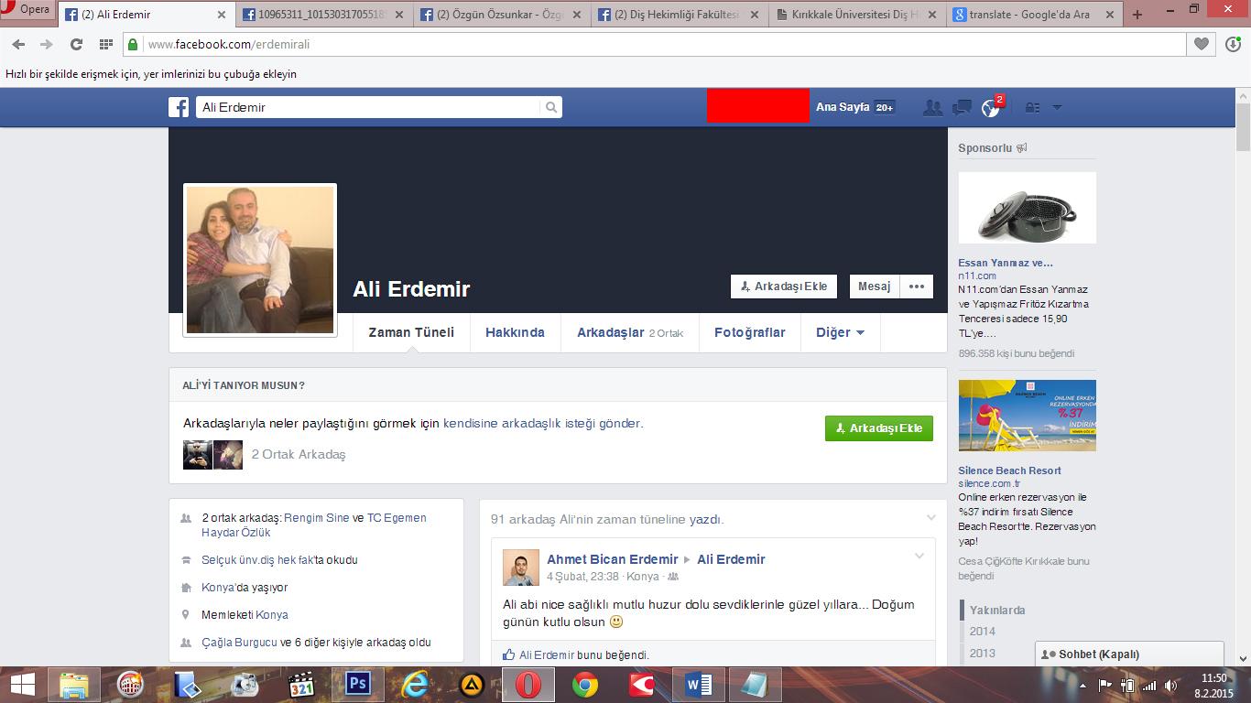Open Ahmet Bican Erdemir's profile name
This screenshot has width=1251, height=703.
pos(613,559)
